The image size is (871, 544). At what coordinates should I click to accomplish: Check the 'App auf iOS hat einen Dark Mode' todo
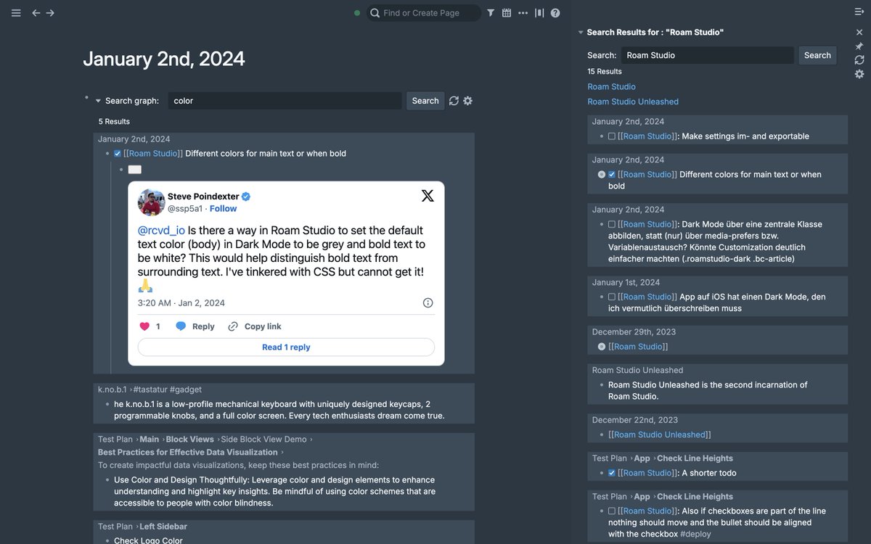click(612, 297)
